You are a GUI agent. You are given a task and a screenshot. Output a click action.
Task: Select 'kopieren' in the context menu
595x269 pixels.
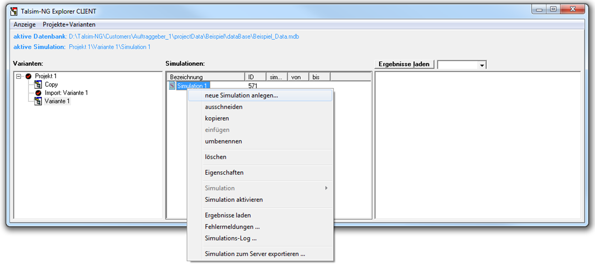coord(217,118)
